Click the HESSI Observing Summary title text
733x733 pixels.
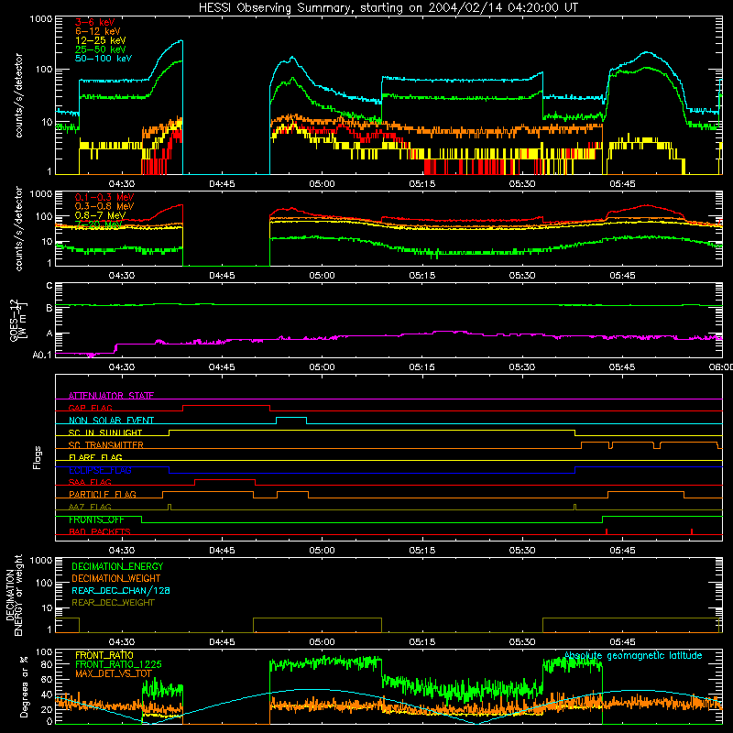388,8
